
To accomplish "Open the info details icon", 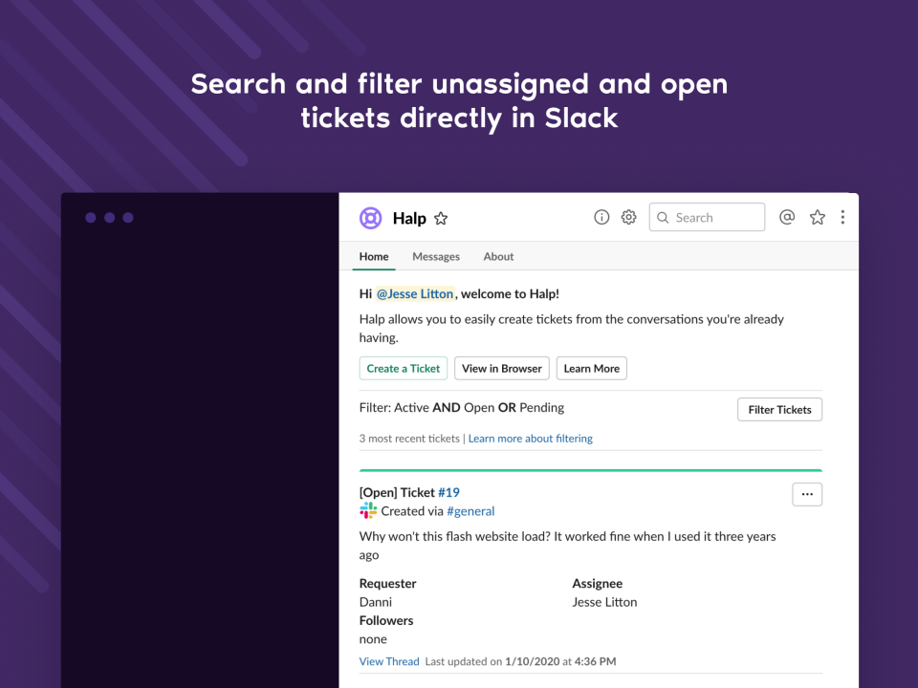I will point(601,217).
